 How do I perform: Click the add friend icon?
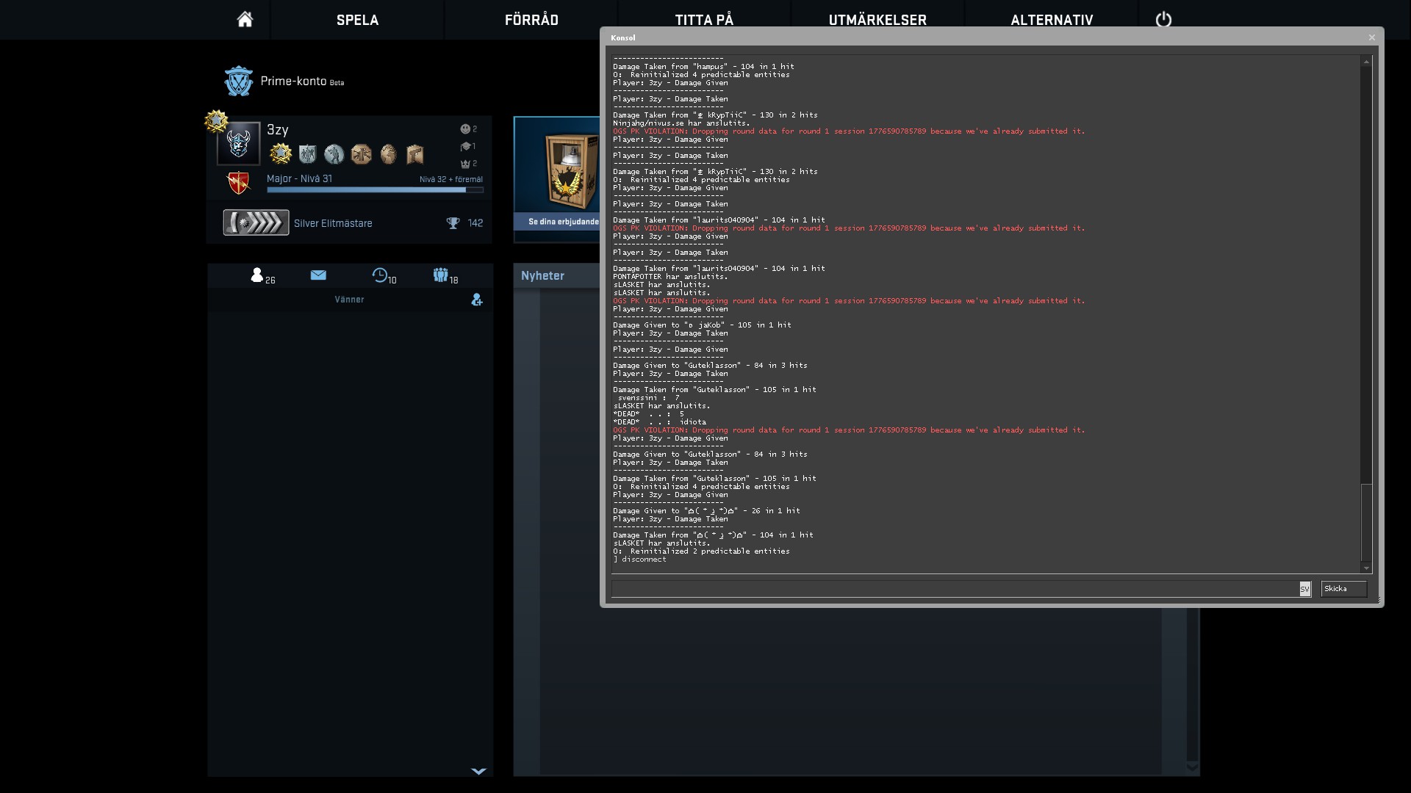(x=477, y=300)
